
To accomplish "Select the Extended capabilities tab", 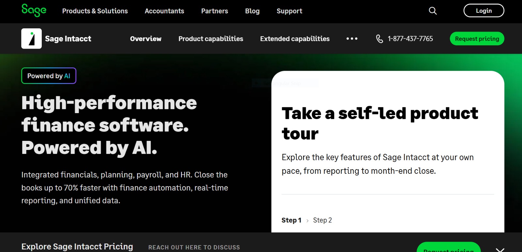I will point(295,39).
